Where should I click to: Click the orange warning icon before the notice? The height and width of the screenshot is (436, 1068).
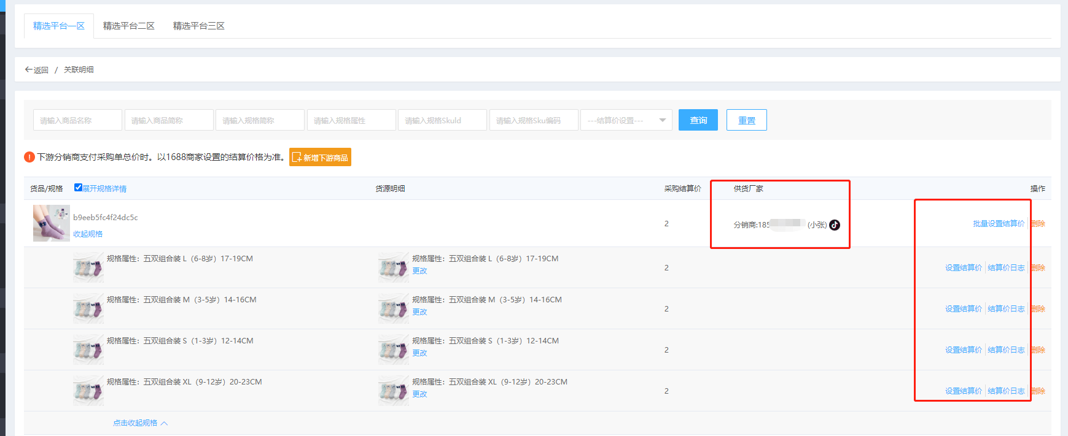[29, 157]
